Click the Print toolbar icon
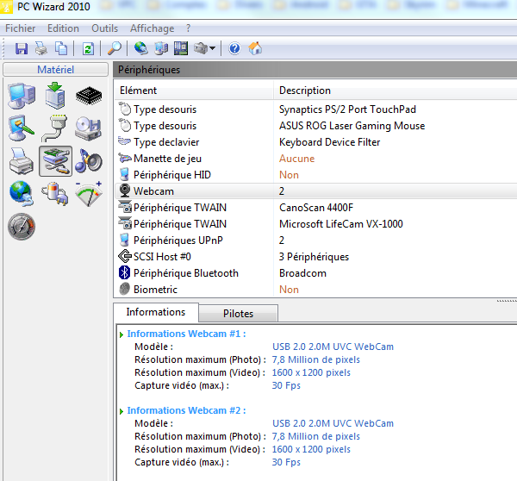Viewport: 517px width, 481px height. point(41,48)
